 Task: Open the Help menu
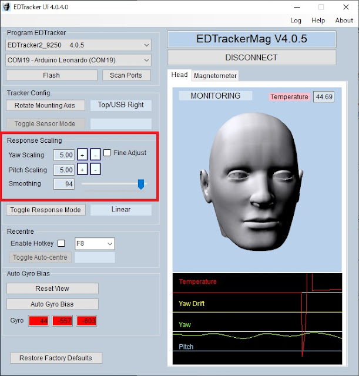(x=318, y=21)
